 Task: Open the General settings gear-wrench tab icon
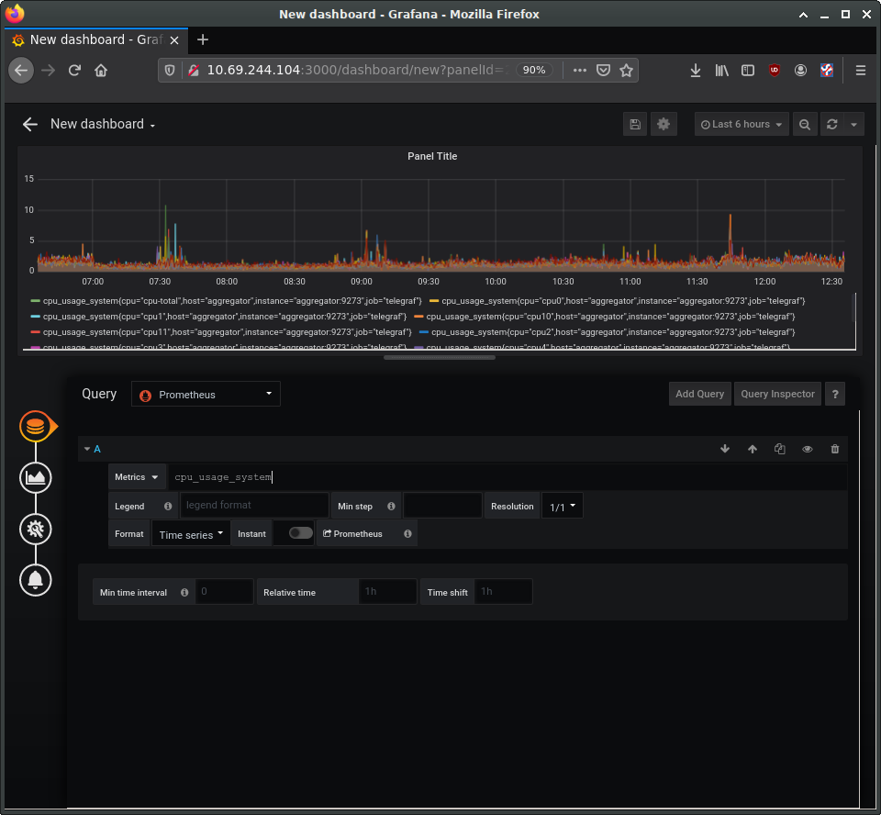pos(36,529)
